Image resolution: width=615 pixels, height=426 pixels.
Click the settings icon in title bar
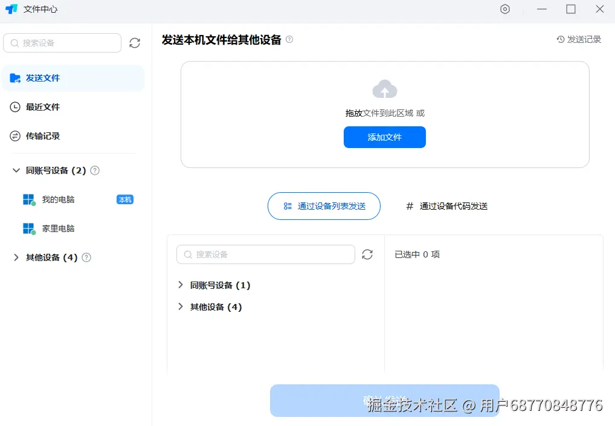point(505,9)
